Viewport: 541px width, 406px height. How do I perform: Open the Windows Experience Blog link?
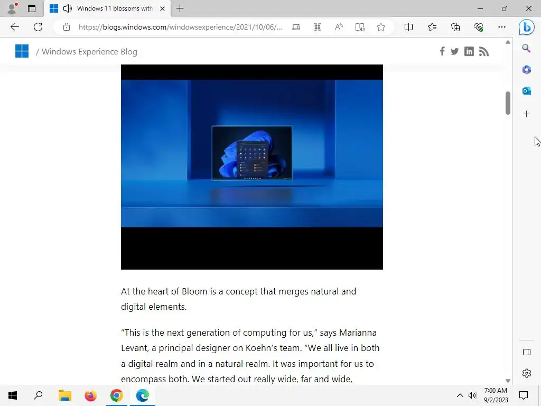pyautogui.click(x=89, y=51)
